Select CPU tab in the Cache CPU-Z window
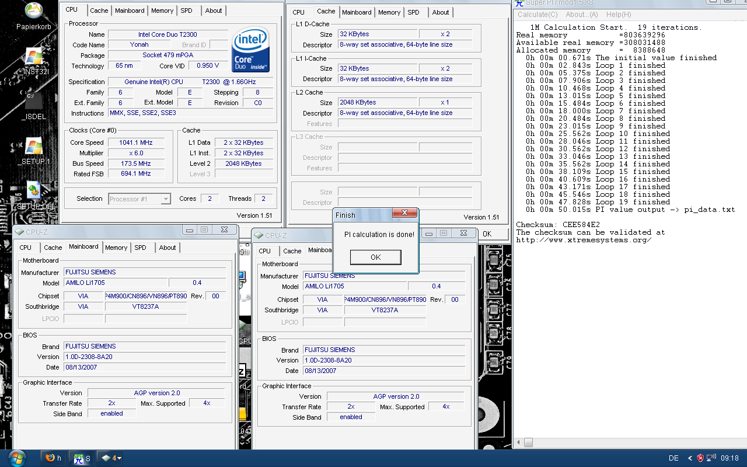This screenshot has height=467, width=747. click(299, 12)
